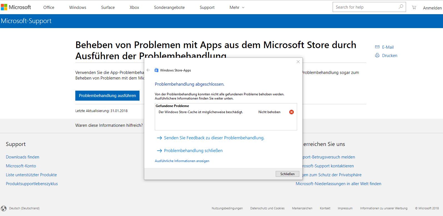Viewport: 443px width, 216px height.
Task: Open Informationen zu unserer Werbung link
Action: 384,208
